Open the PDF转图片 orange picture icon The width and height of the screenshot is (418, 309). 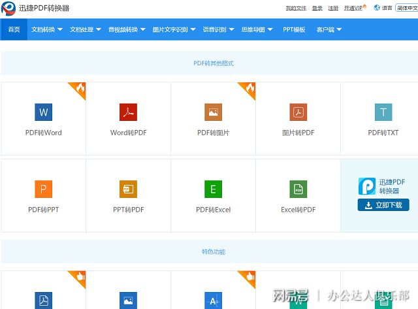click(214, 112)
